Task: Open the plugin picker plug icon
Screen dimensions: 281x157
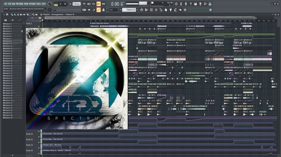Action: tap(170, 10)
